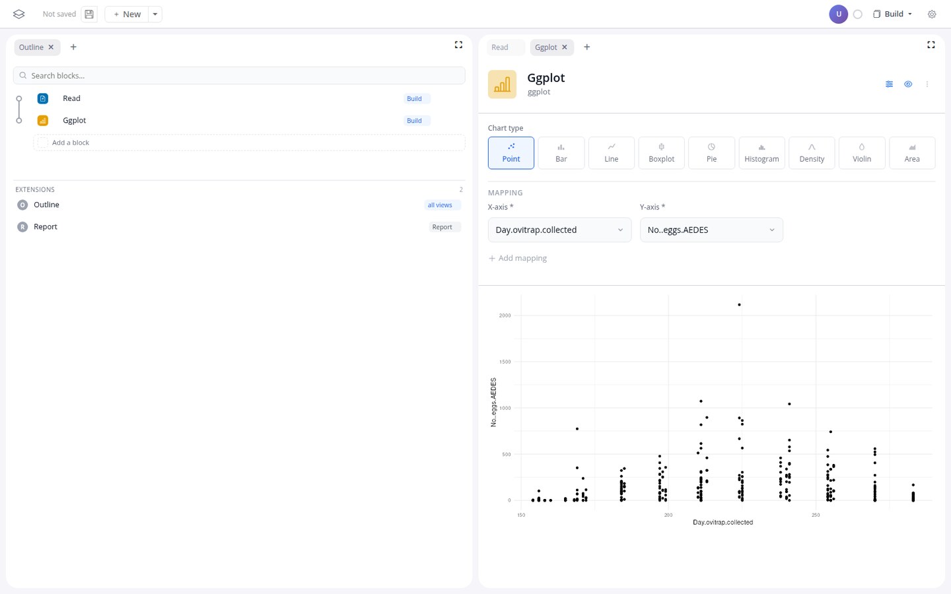Viewport: 951px width, 594px height.
Task: Focus the Search blocks input field
Action: (x=239, y=75)
